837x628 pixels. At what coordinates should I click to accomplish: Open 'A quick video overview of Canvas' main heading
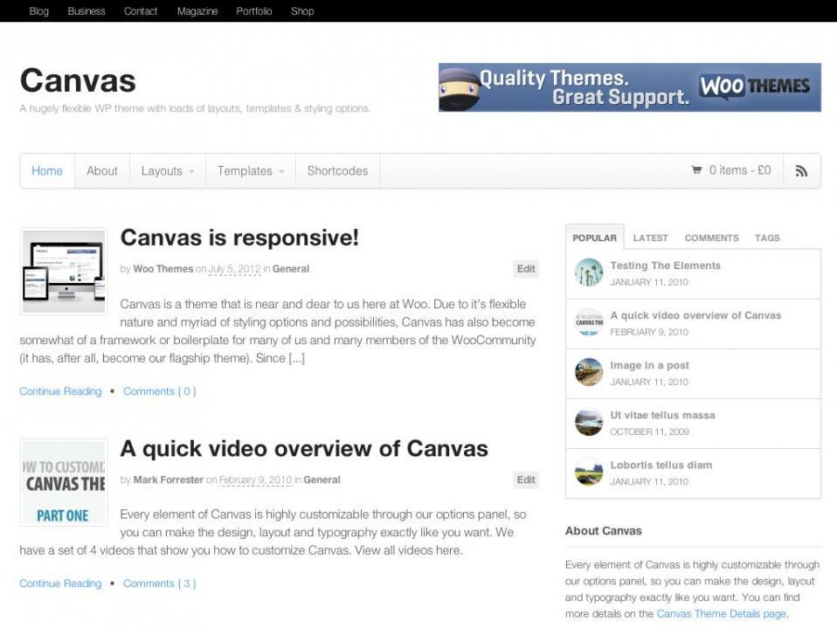tap(304, 449)
